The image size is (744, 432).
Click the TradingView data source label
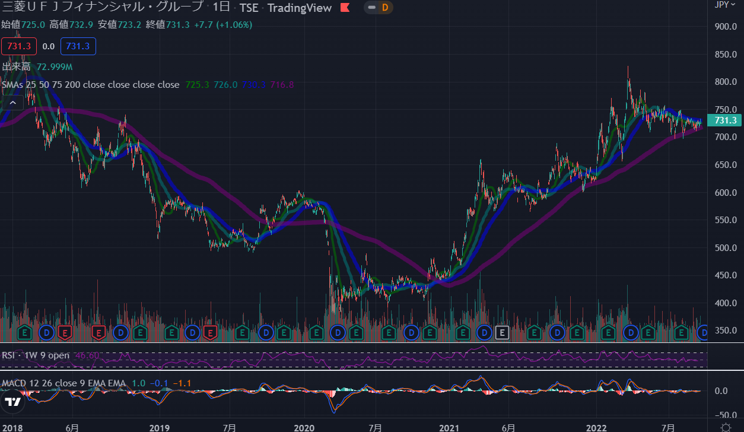pyautogui.click(x=300, y=8)
